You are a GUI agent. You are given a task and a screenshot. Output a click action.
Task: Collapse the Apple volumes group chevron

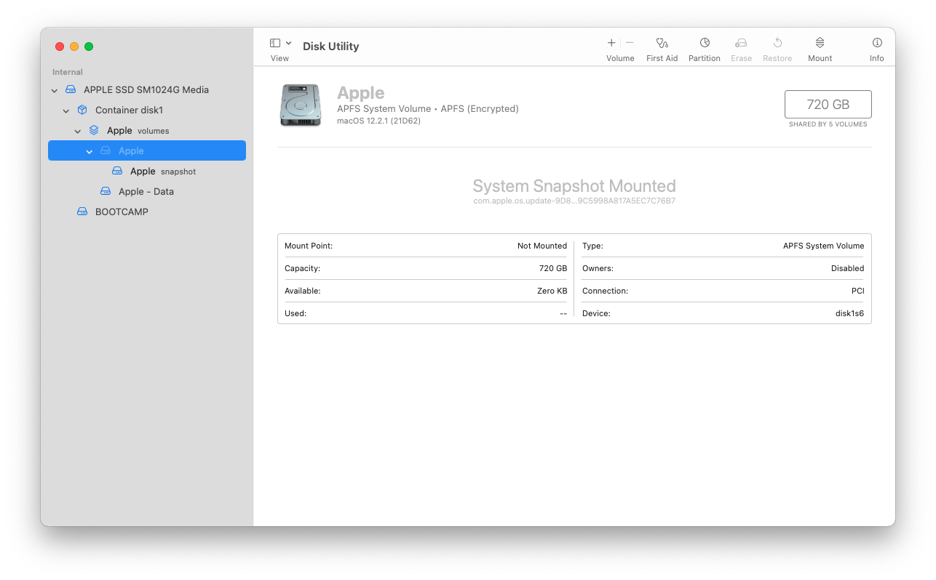pos(78,131)
